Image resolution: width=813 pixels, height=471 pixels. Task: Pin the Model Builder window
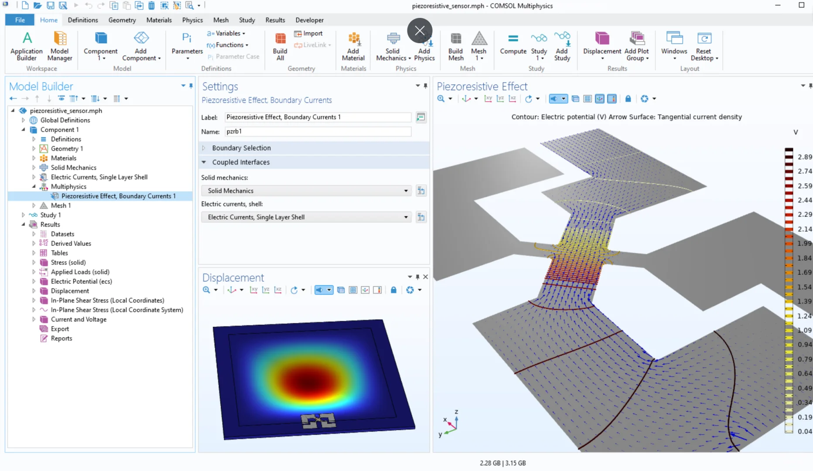(x=191, y=86)
